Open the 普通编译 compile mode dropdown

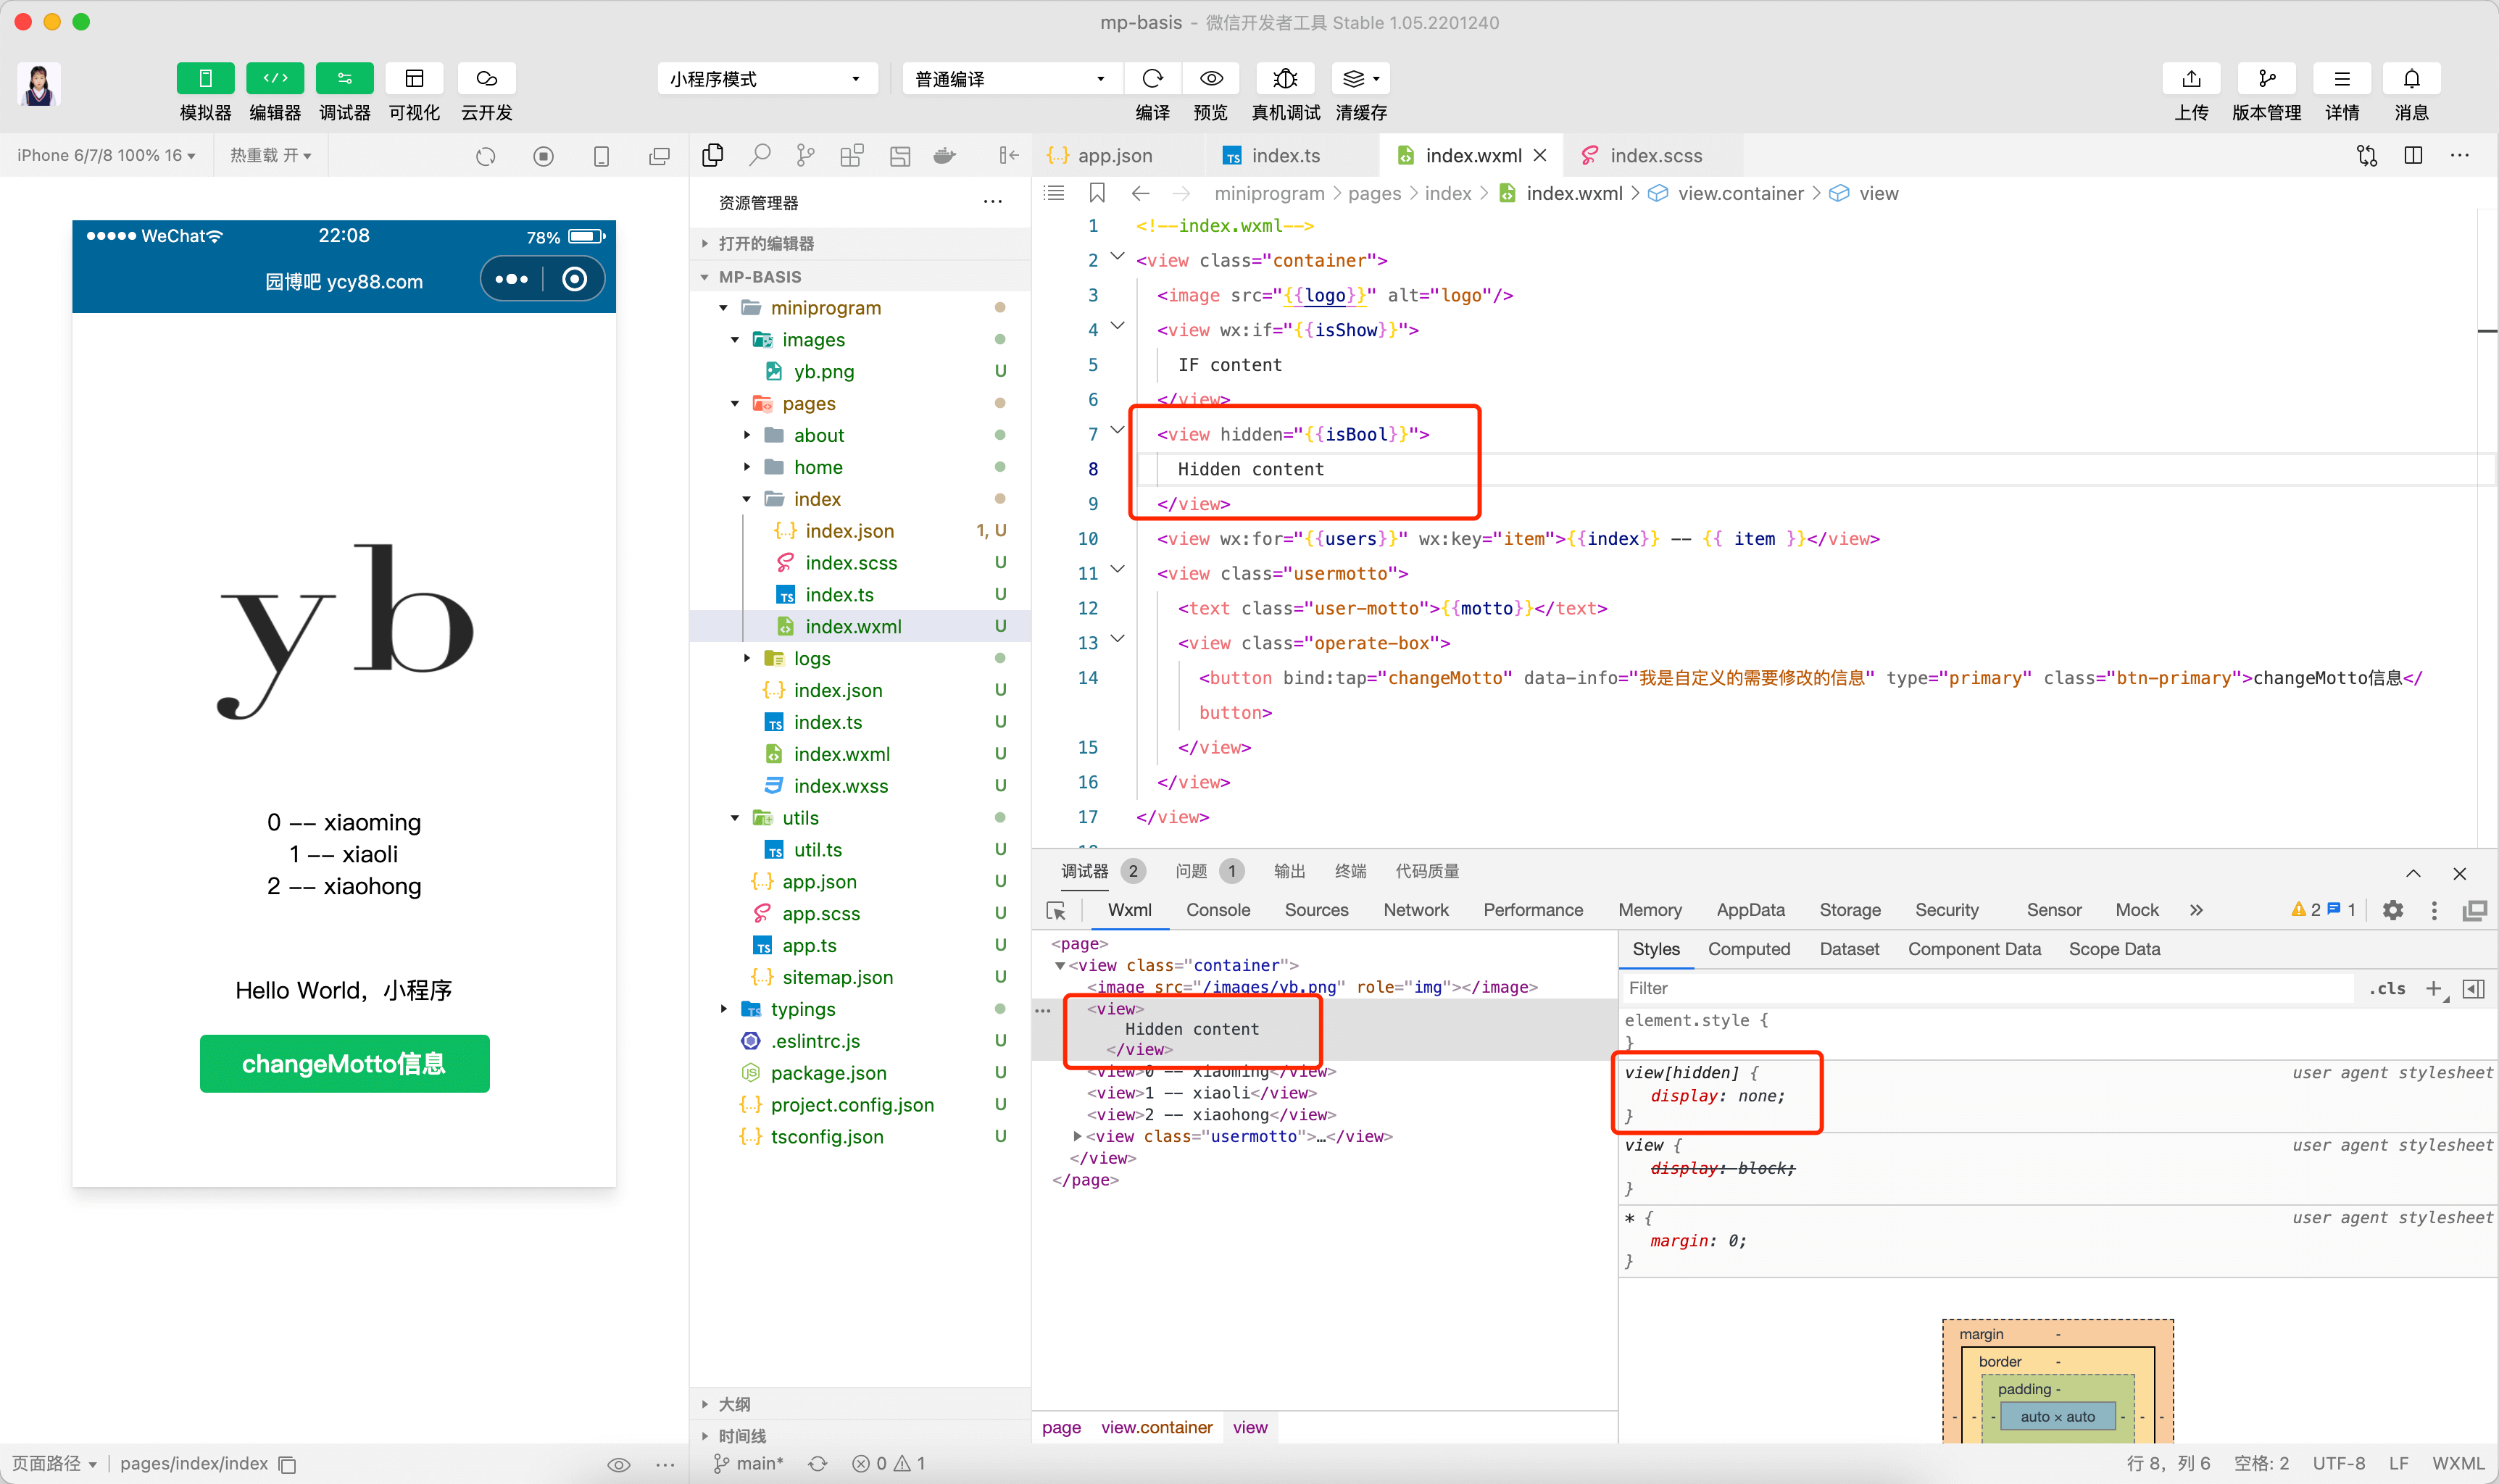(1012, 78)
